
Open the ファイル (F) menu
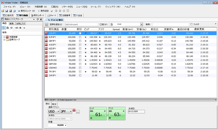pos(9,7)
